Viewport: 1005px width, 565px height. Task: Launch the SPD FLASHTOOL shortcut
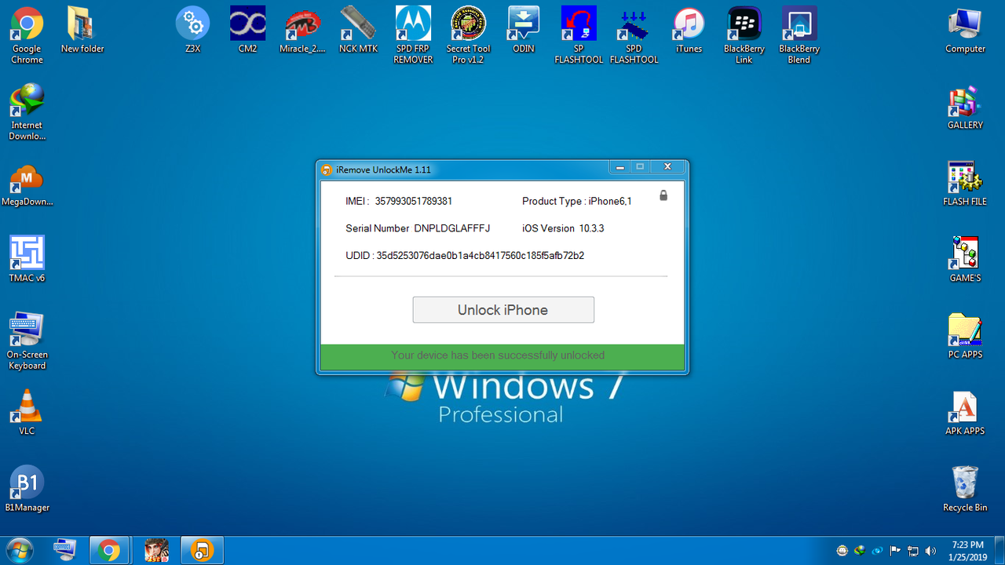click(634, 35)
